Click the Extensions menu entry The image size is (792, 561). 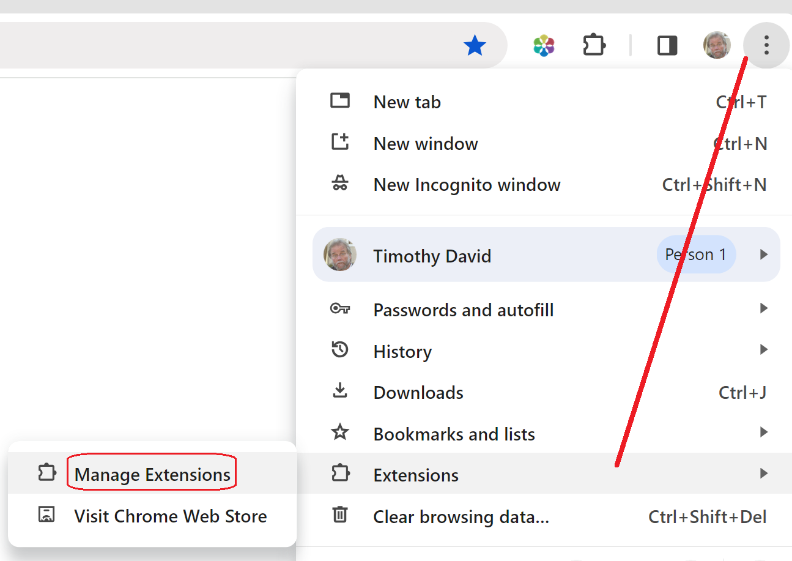pos(416,475)
